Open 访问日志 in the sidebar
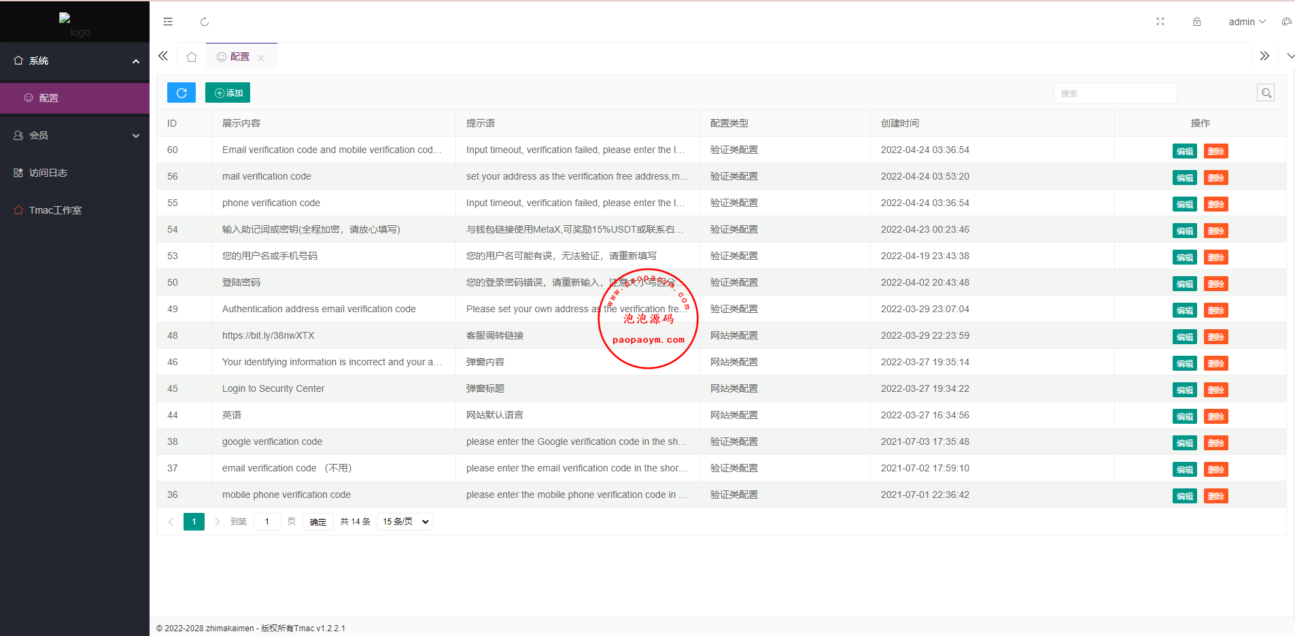1295x636 pixels. click(x=75, y=173)
